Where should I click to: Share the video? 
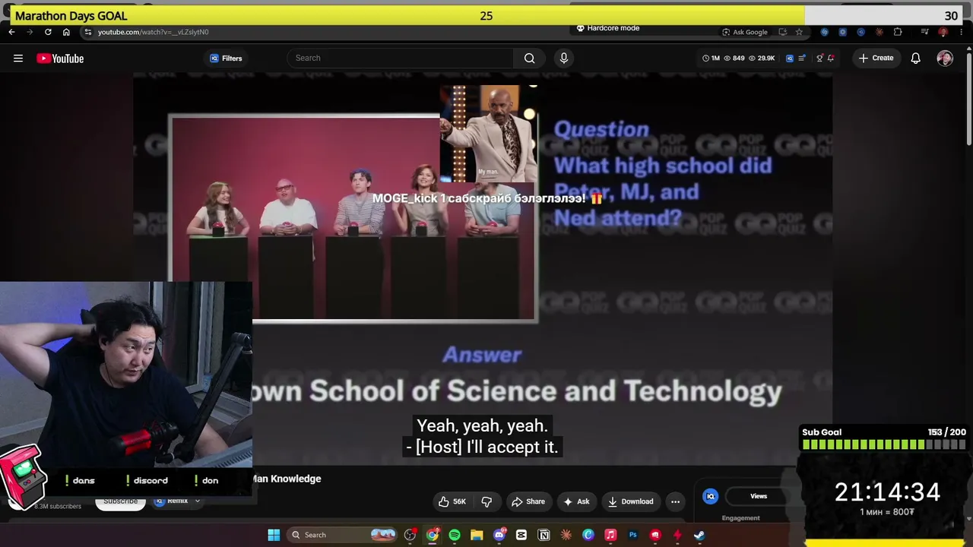528,501
